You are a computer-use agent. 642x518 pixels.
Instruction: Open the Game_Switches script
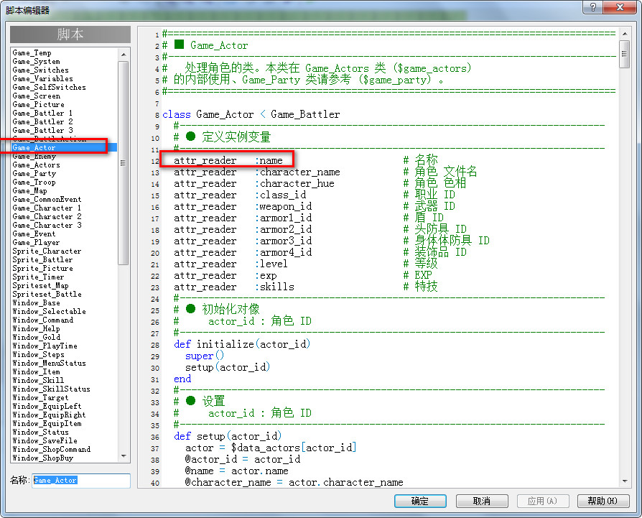pos(40,70)
